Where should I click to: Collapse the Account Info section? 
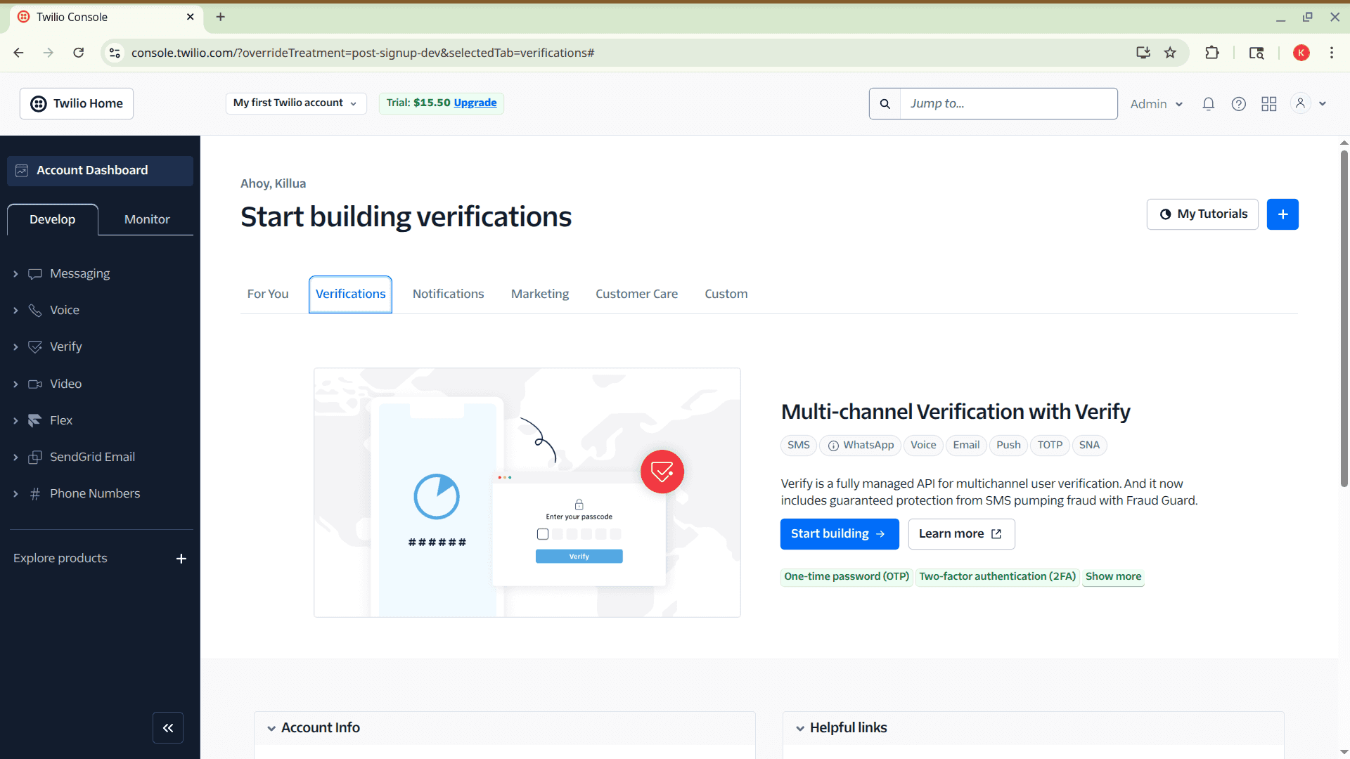pyautogui.click(x=271, y=728)
